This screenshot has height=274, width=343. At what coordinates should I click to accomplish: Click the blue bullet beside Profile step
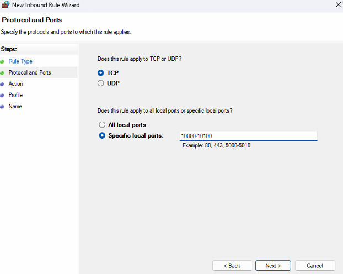2,95
